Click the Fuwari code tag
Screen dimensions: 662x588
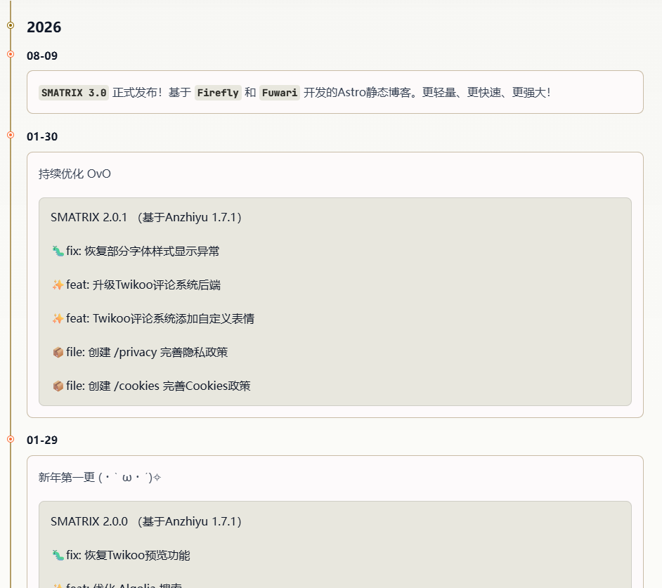point(280,93)
